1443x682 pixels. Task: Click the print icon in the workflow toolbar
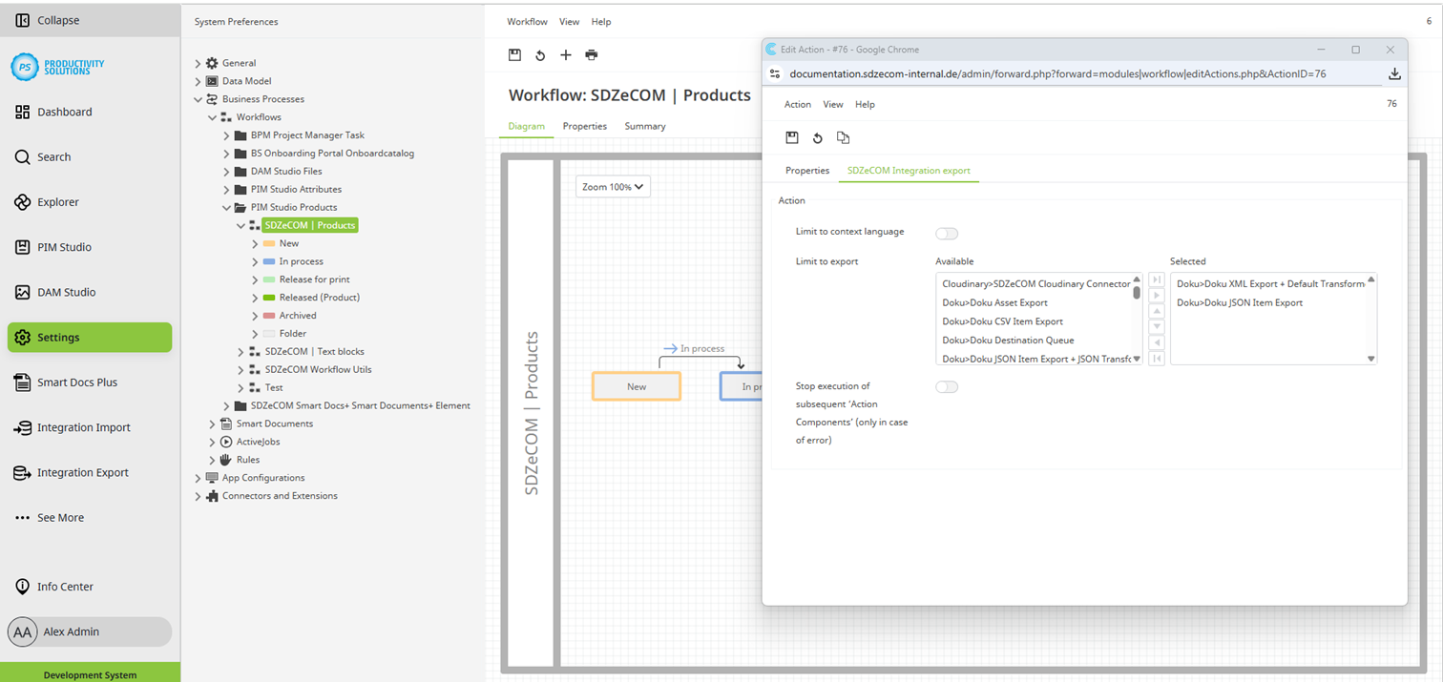point(591,55)
